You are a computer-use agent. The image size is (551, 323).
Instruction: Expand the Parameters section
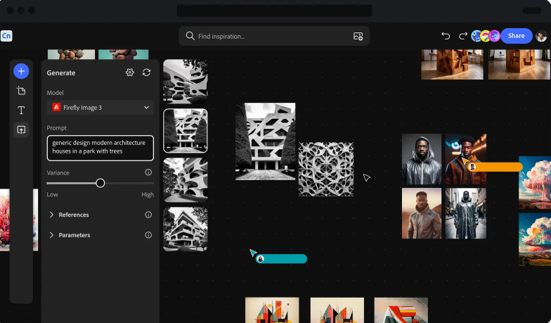tap(51, 235)
